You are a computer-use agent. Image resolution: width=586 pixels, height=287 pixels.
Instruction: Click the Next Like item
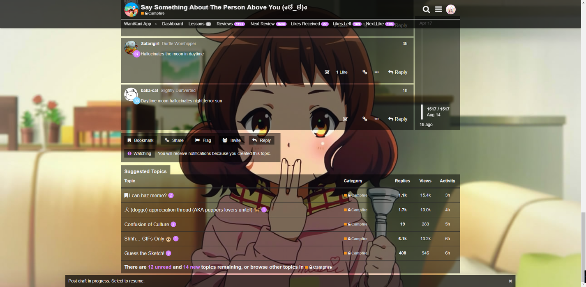tap(380, 24)
